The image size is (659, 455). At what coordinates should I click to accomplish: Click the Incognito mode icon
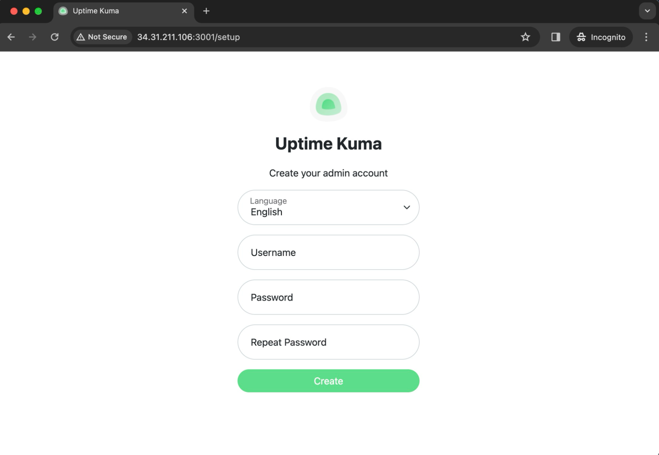click(581, 37)
